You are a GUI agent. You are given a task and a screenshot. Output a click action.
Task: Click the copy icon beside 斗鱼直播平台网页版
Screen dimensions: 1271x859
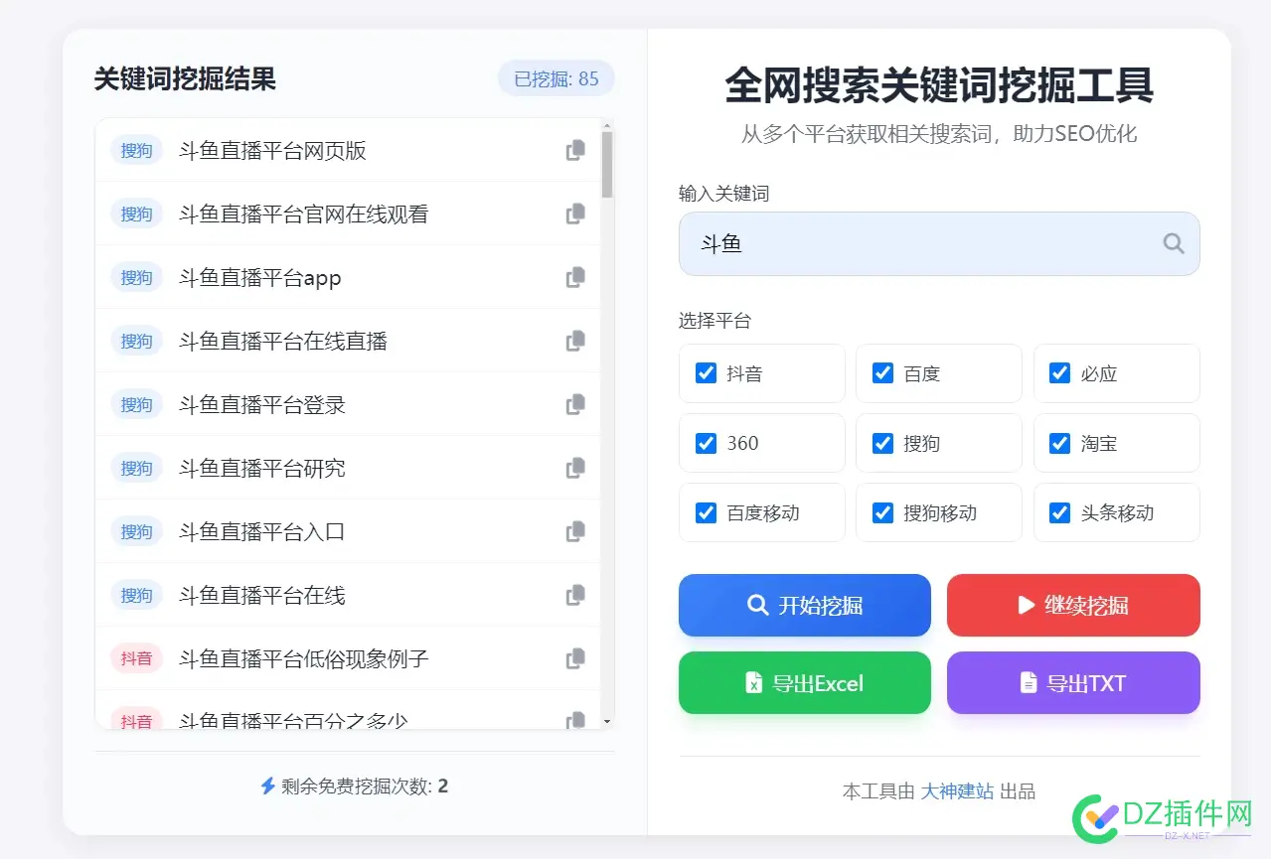574,150
